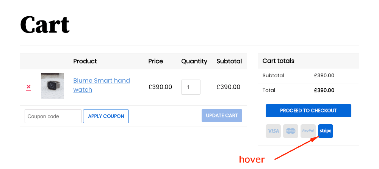Screen dimensions: 379x169
Task: Click the Quantity column header
Action: pos(194,61)
